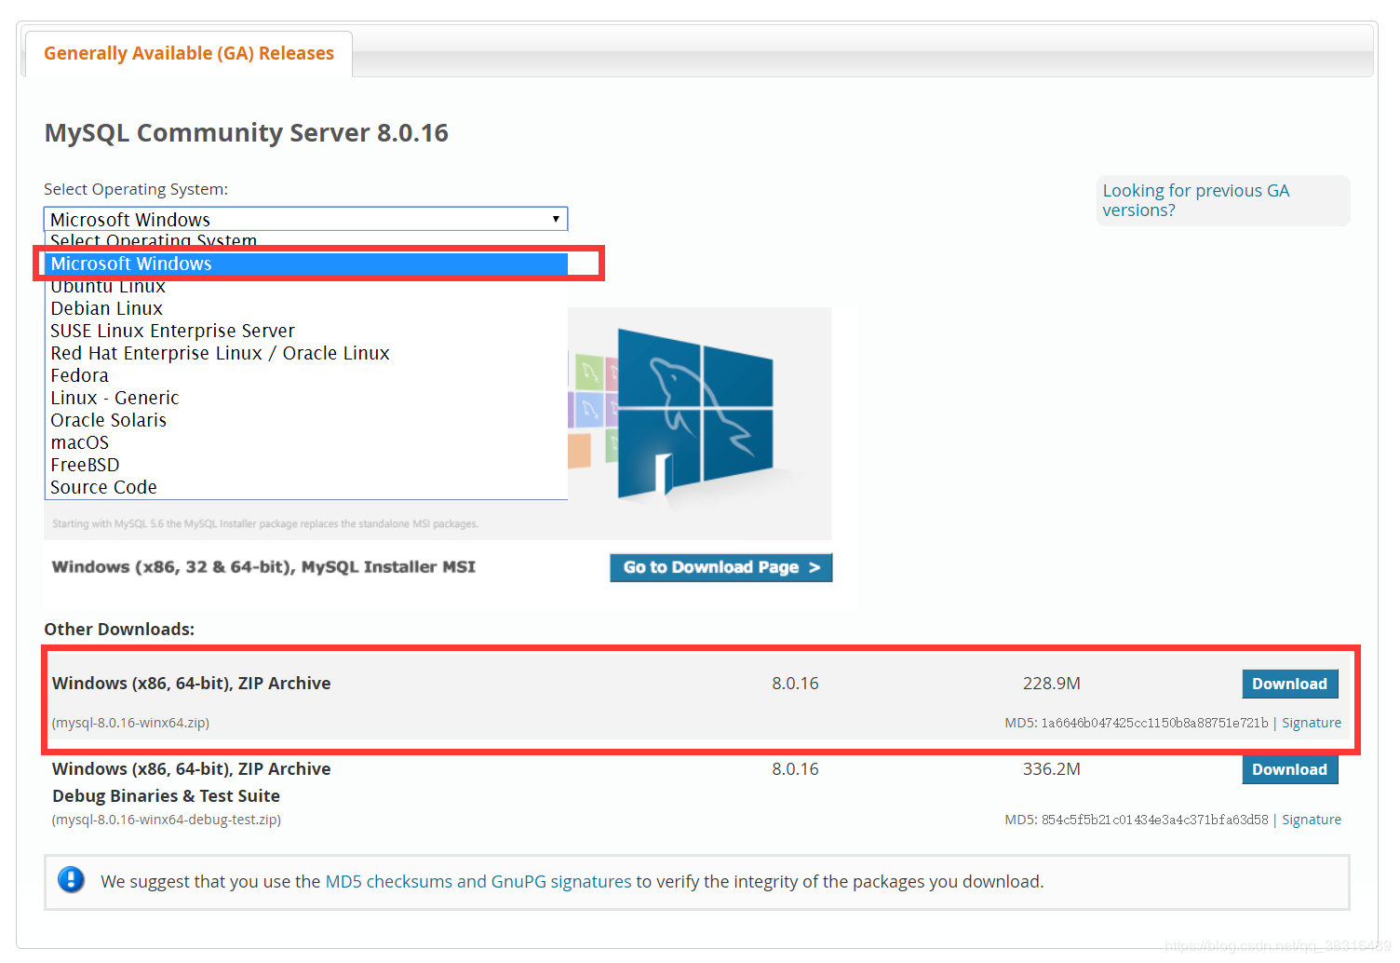This screenshot has width=1400, height=963.
Task: Click the Looking for previous GA versions link
Action: point(1195,200)
